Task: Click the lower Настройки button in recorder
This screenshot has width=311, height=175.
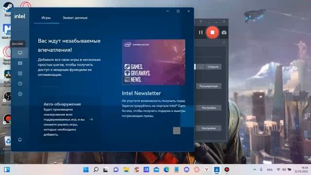Action: point(208,128)
